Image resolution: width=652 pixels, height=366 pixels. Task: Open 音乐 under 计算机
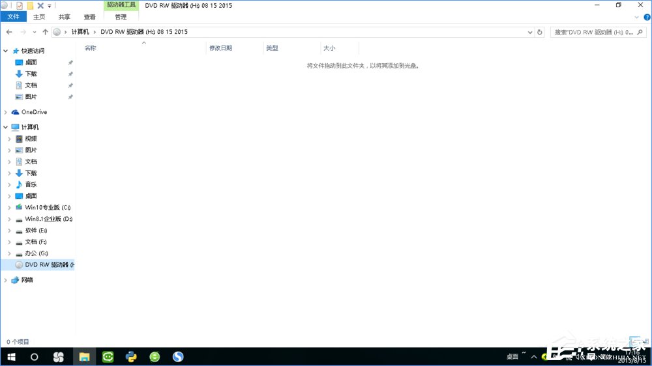[31, 184]
